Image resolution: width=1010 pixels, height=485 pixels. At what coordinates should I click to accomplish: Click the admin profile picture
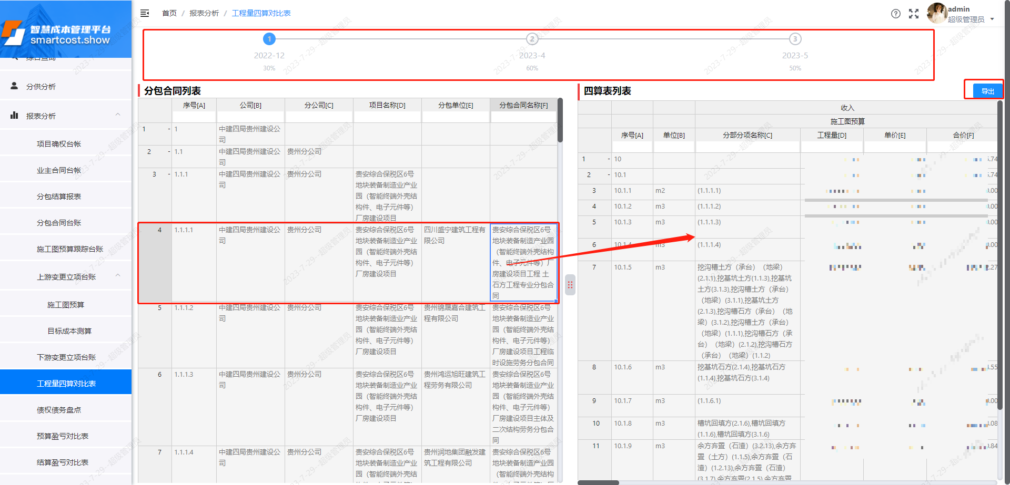tap(937, 14)
